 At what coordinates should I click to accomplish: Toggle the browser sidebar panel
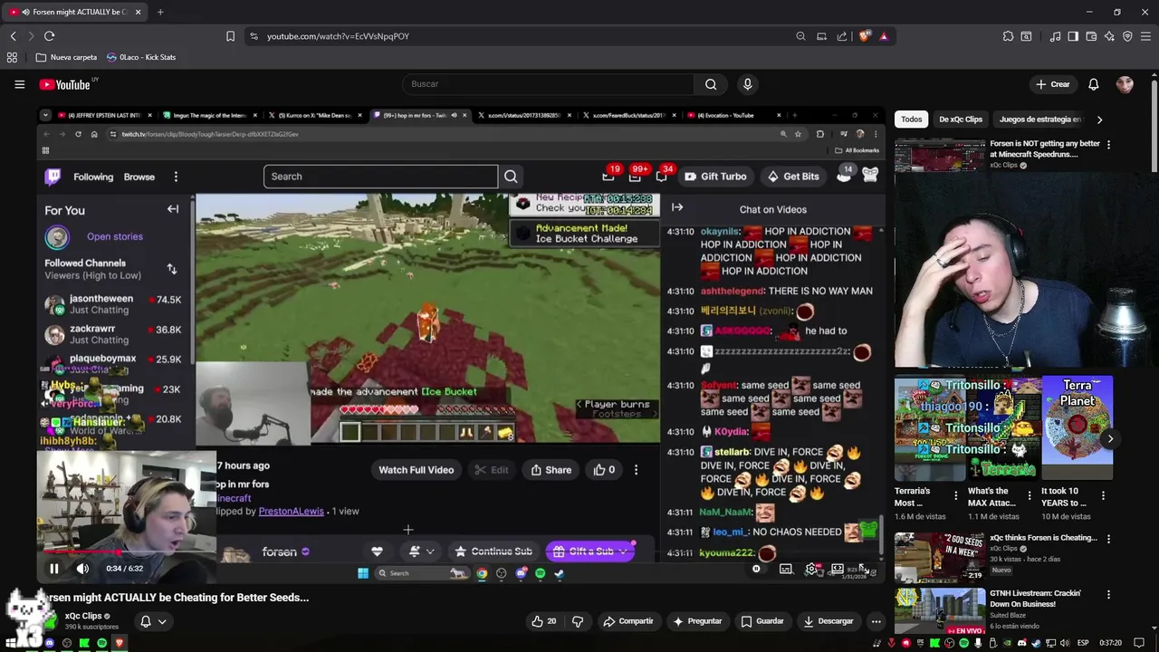1073,36
